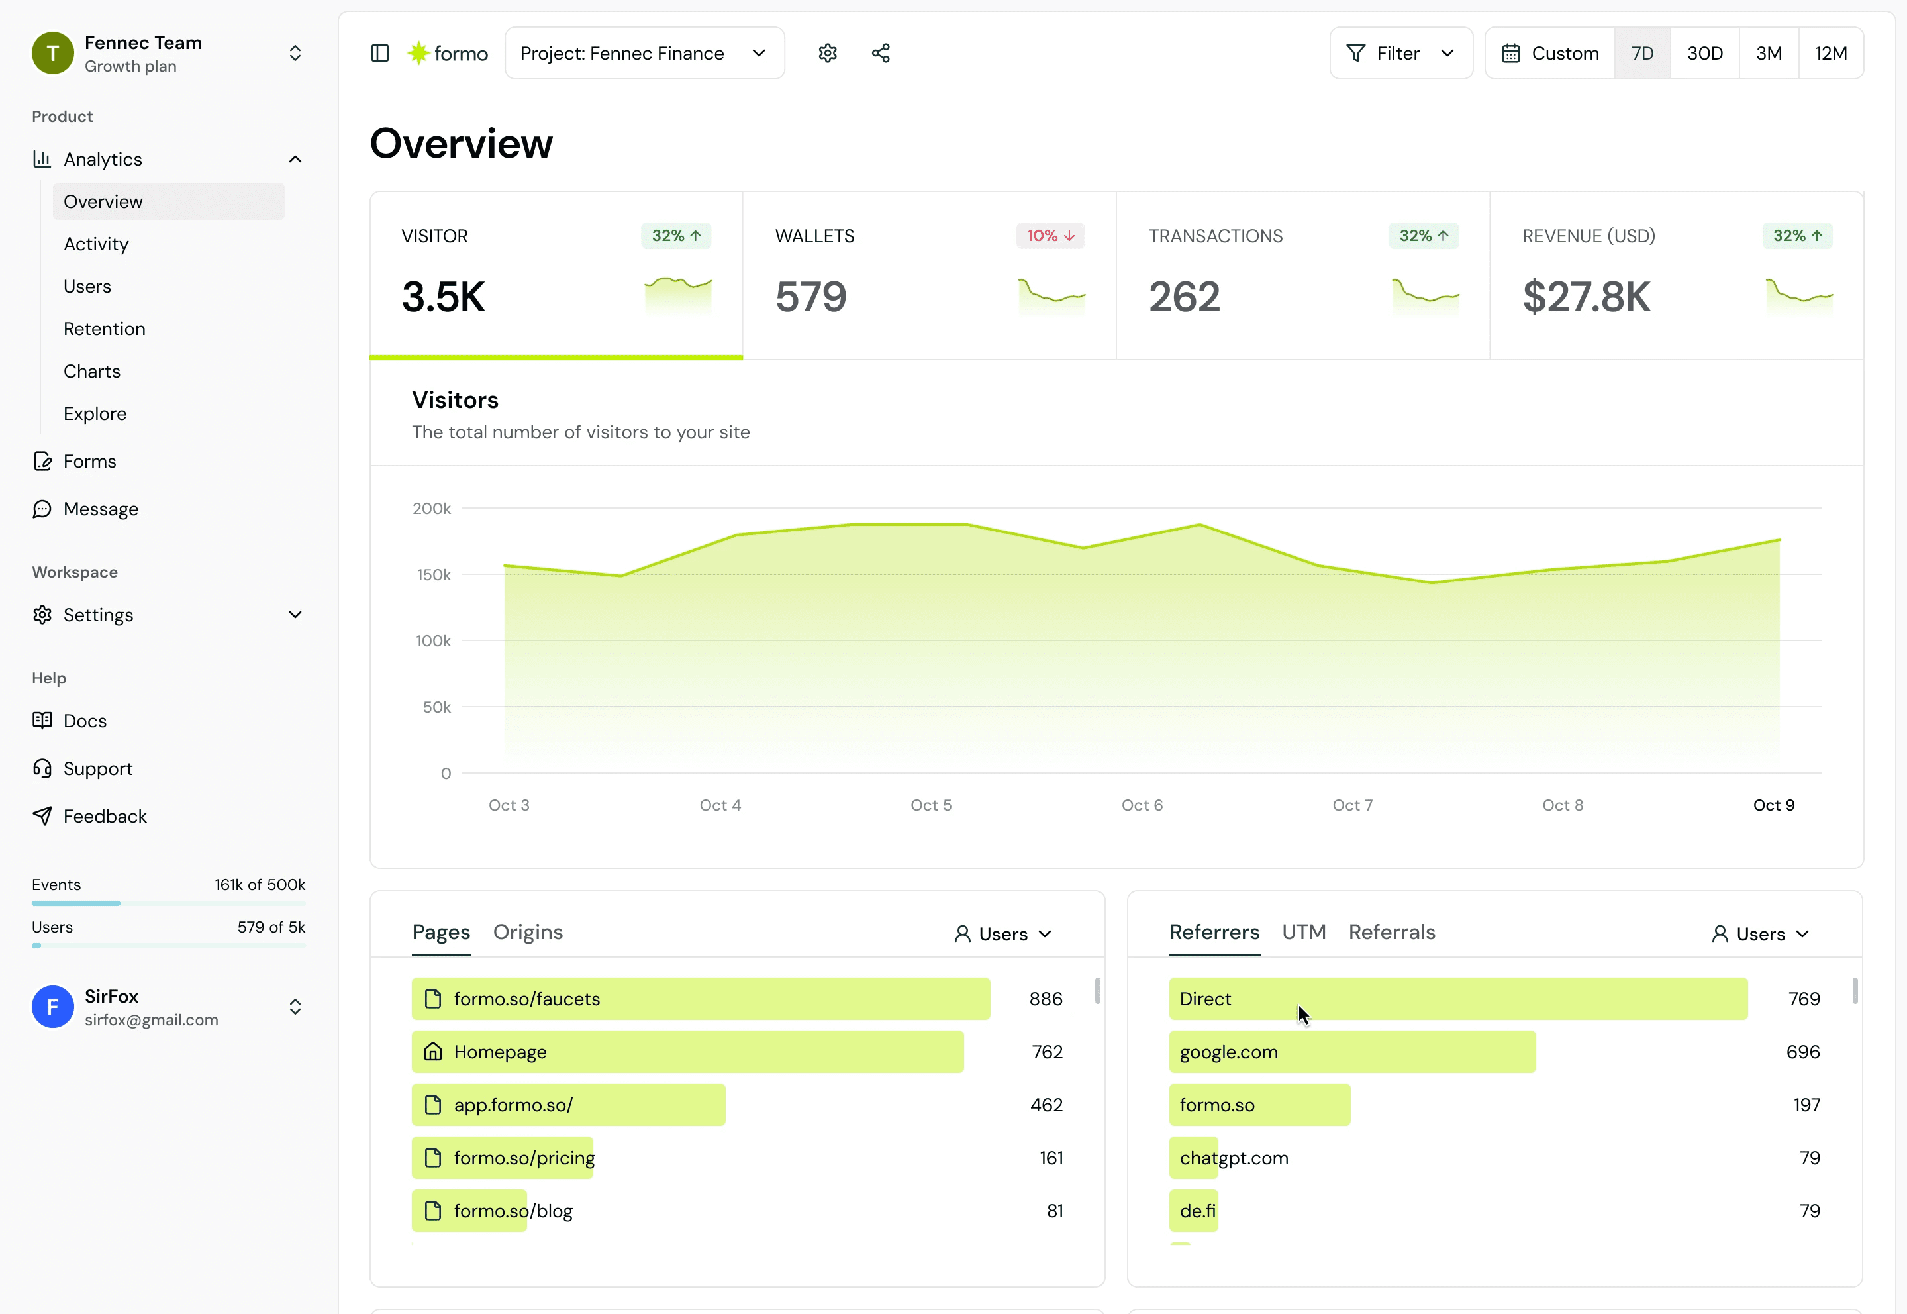Open the Explore page
This screenshot has height=1314, width=1907.
click(169, 413)
